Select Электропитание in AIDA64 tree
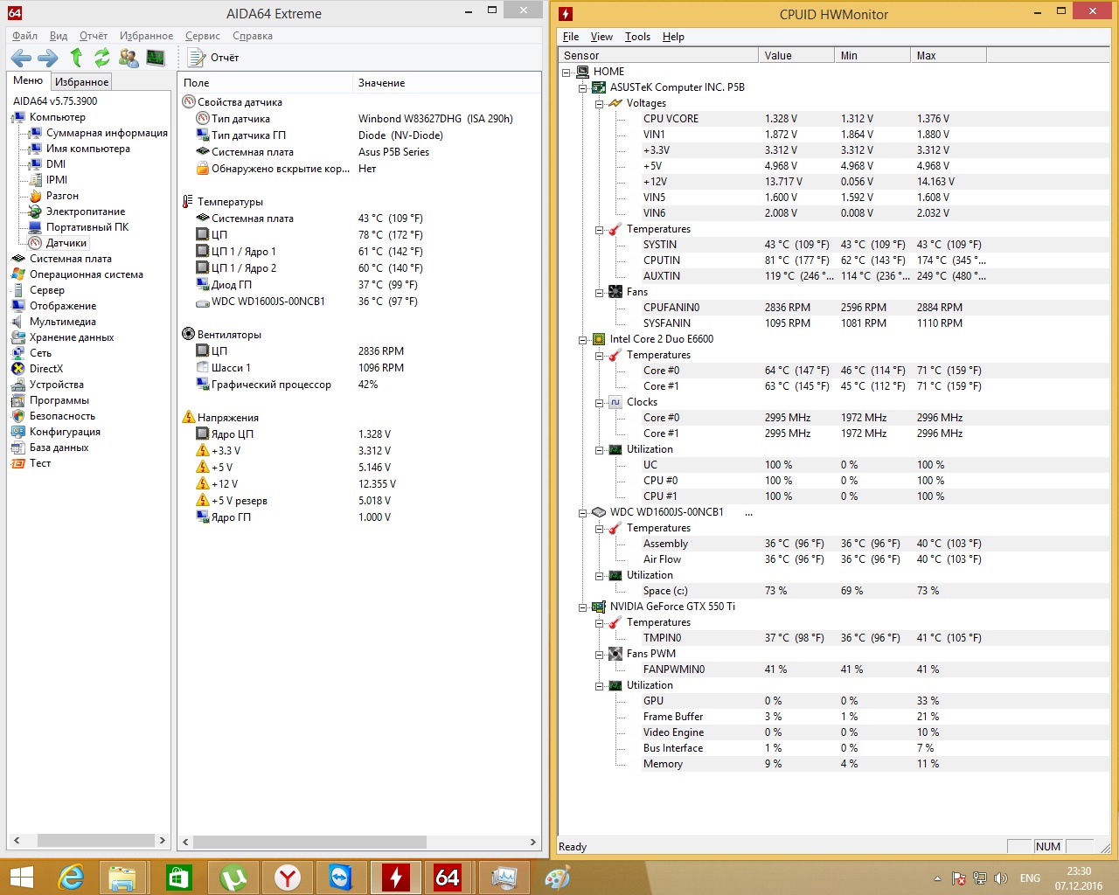This screenshot has width=1119, height=895. (x=86, y=212)
